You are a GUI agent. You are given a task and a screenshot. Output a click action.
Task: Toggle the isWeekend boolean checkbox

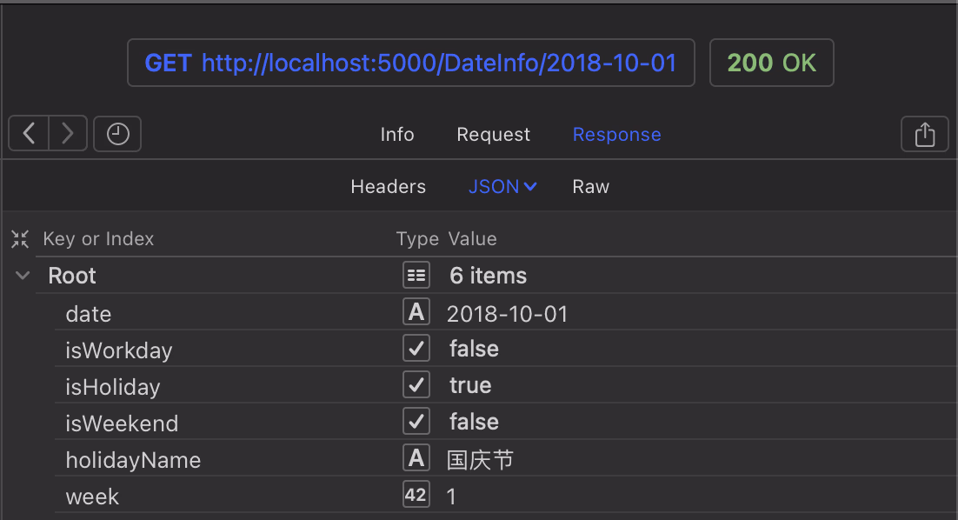click(x=416, y=422)
